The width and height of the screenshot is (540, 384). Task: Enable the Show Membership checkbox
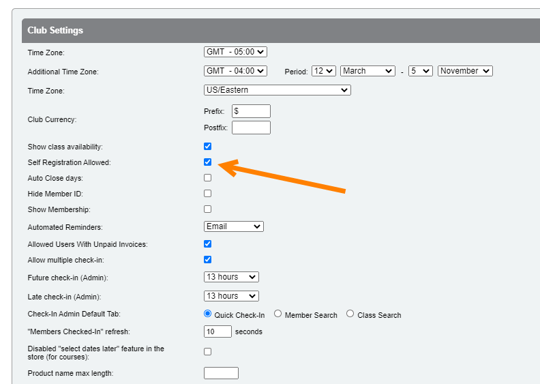pyautogui.click(x=208, y=209)
